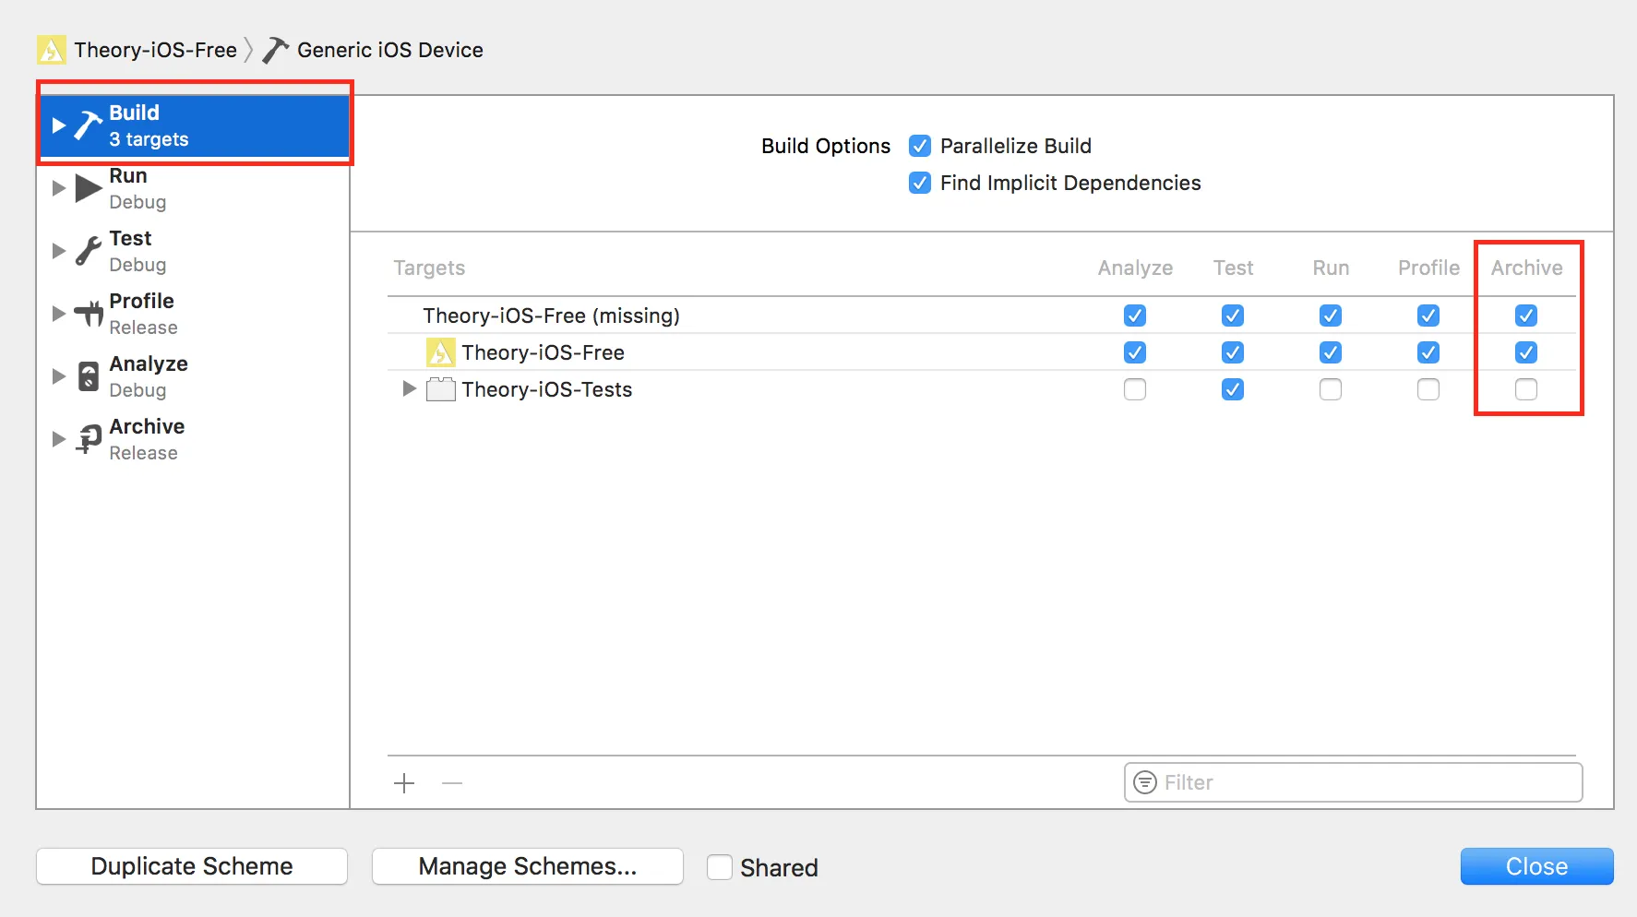The height and width of the screenshot is (917, 1637).
Task: Disable the Parallelize Build checkbox
Action: point(920,146)
